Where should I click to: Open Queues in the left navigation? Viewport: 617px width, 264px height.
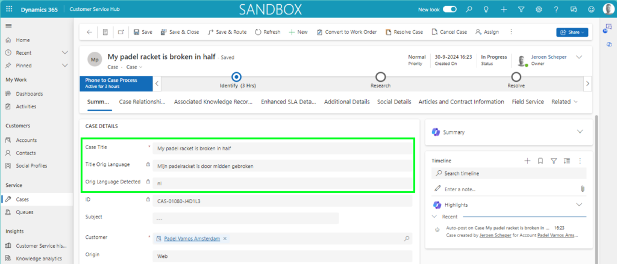24,212
